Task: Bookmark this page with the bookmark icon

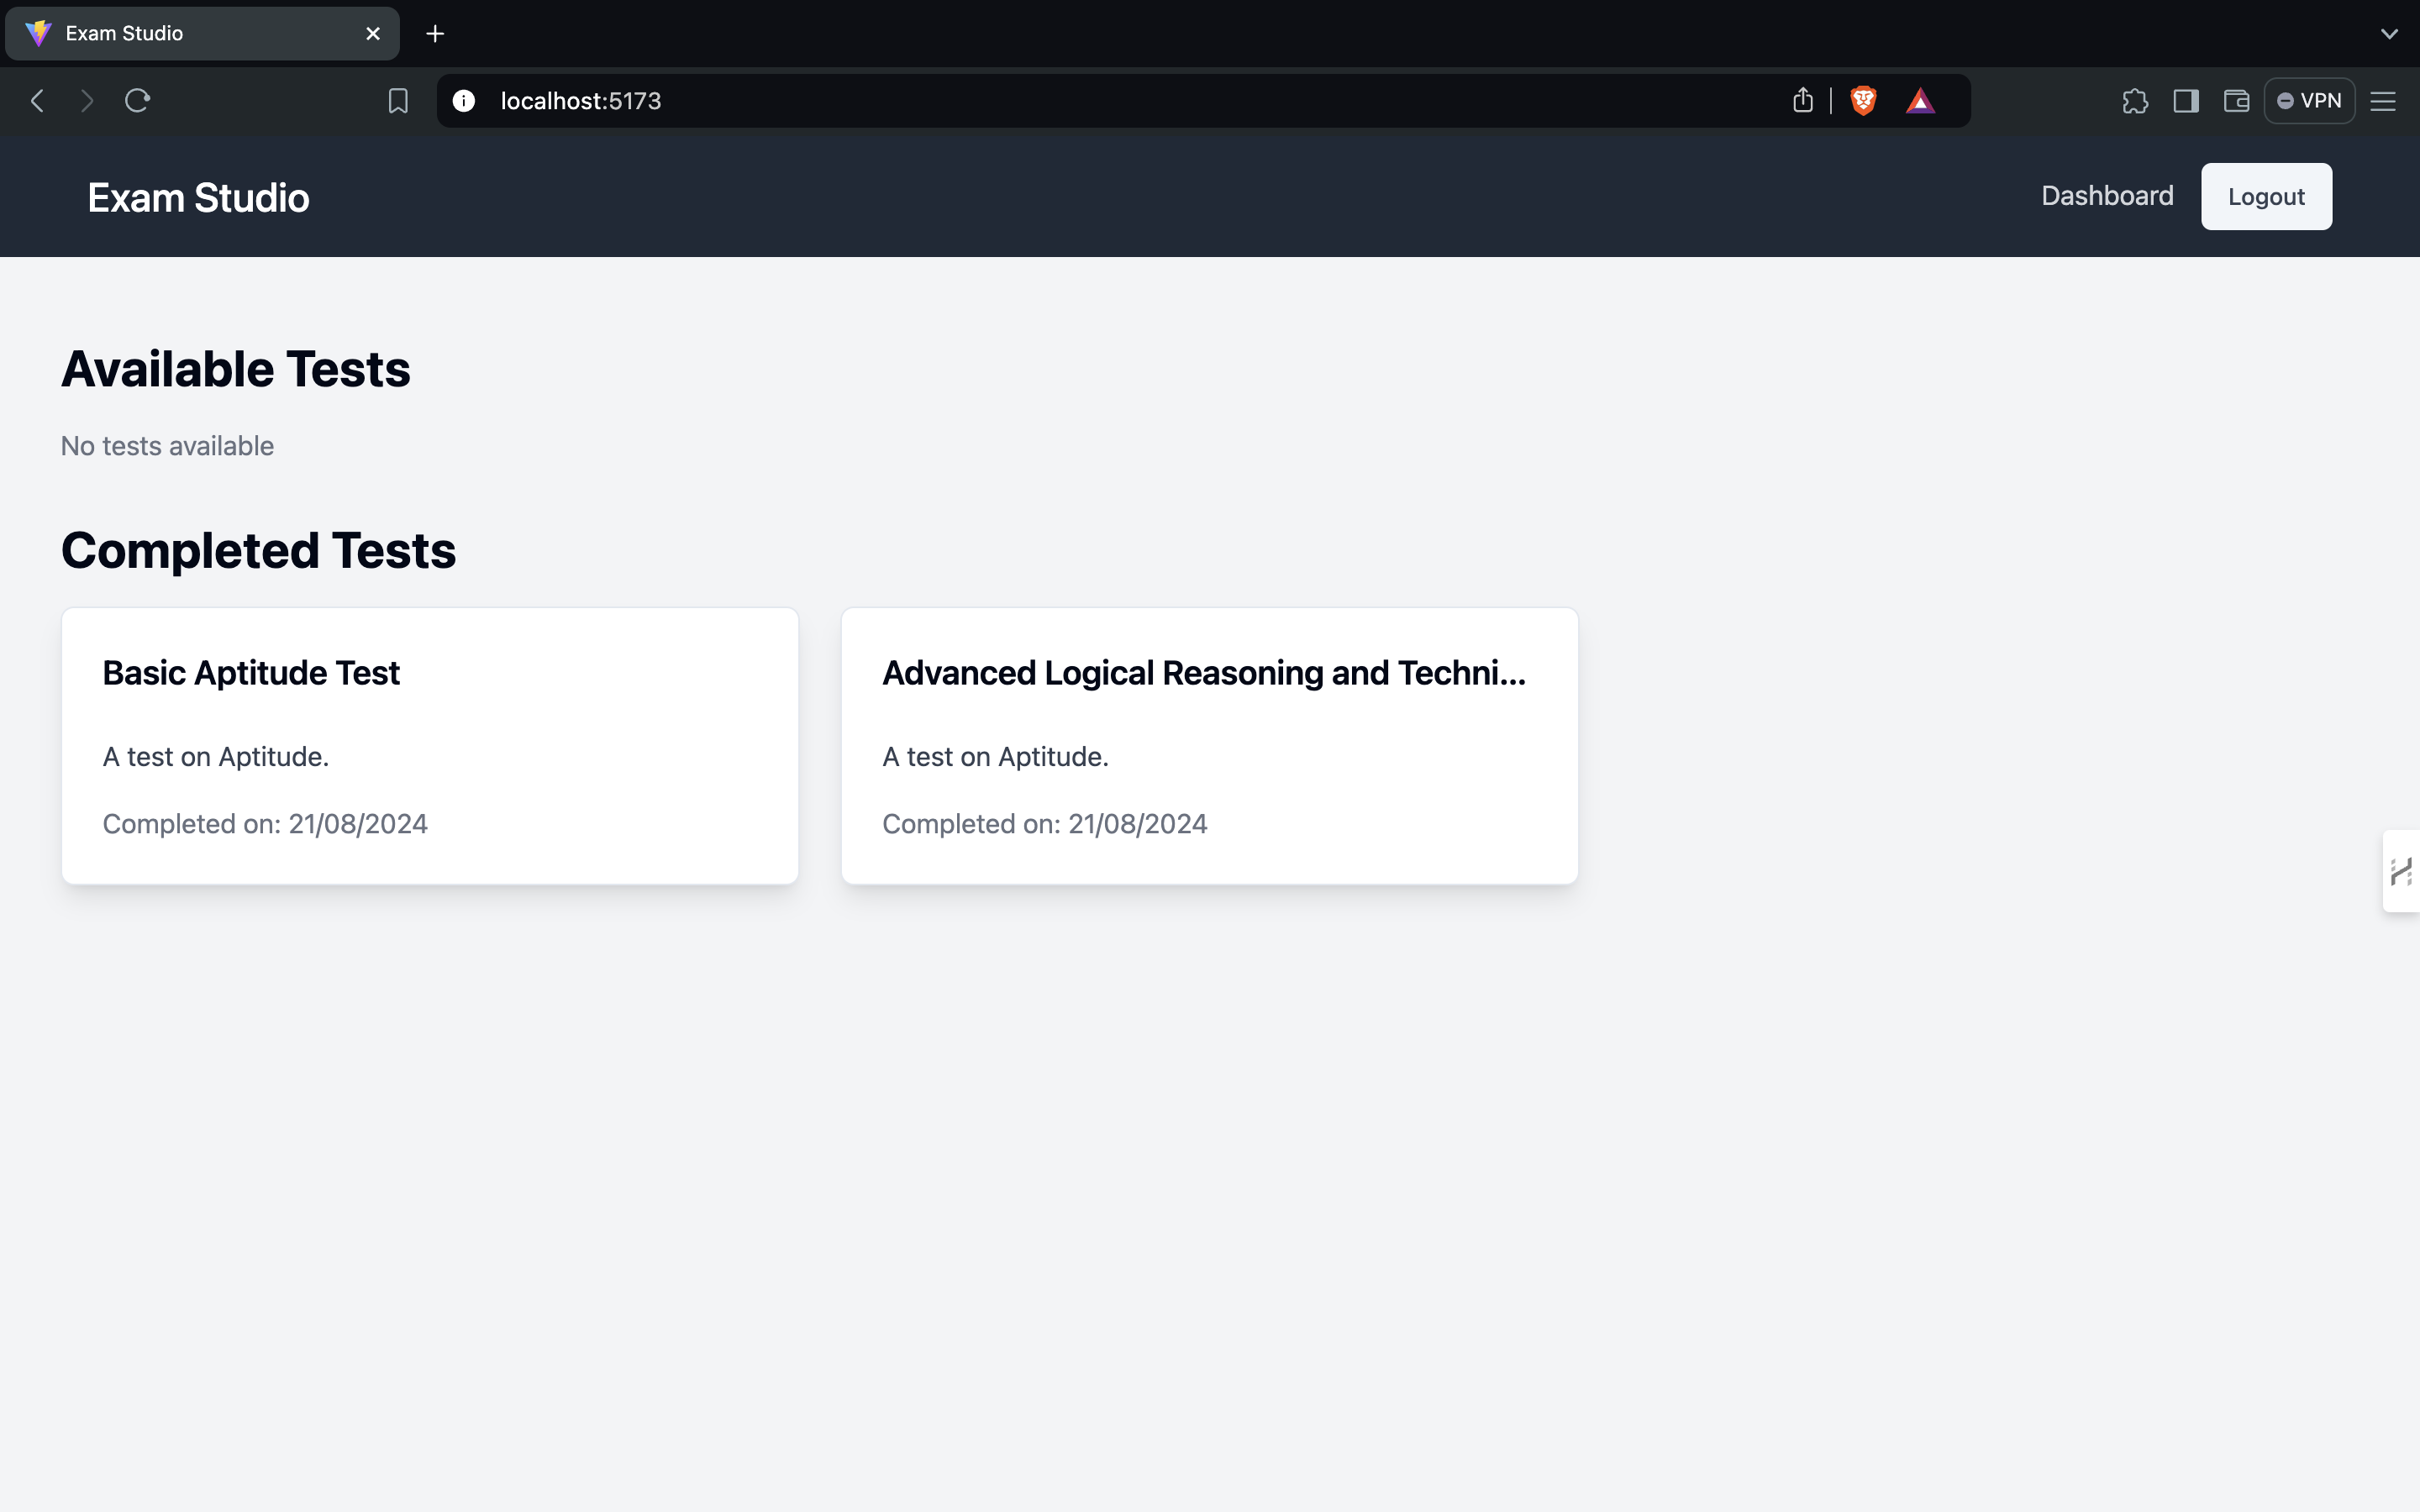Action: pyautogui.click(x=398, y=101)
